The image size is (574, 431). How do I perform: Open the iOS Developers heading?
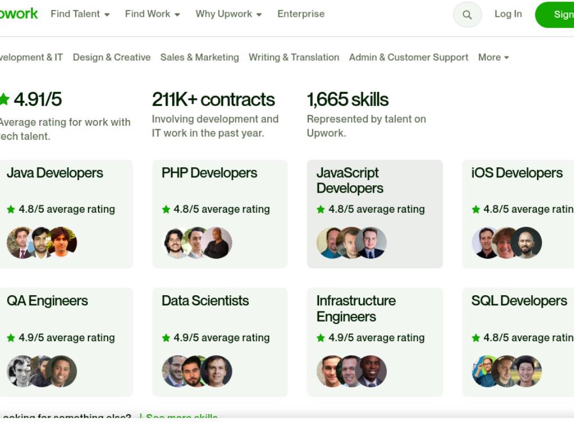tap(517, 173)
